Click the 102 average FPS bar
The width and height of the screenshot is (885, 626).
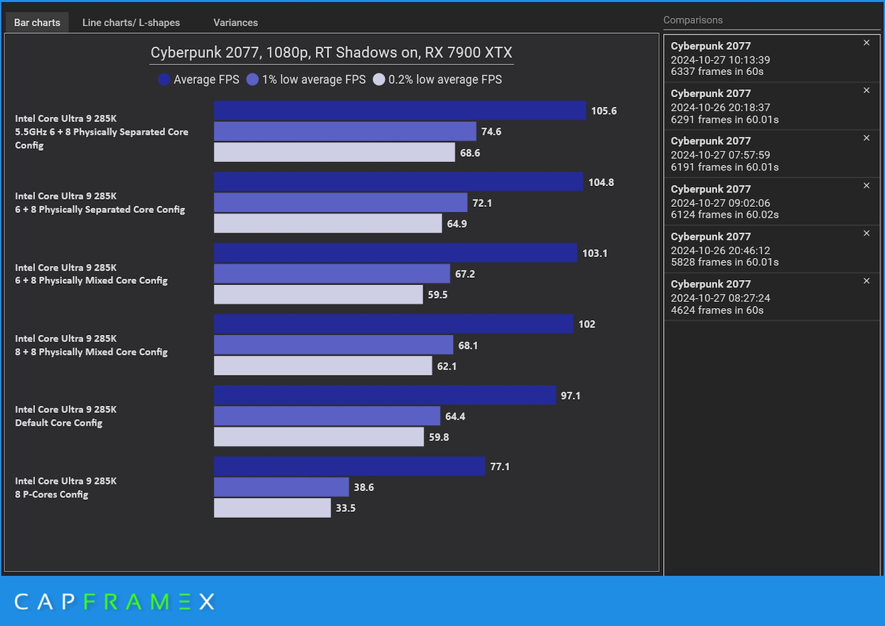pyautogui.click(x=394, y=324)
